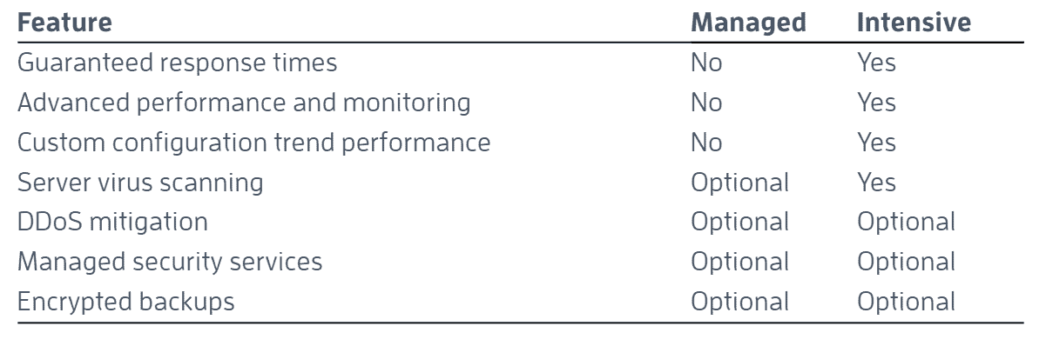Click the Managed column header
This screenshot has height=346, width=1046.
click(x=749, y=23)
